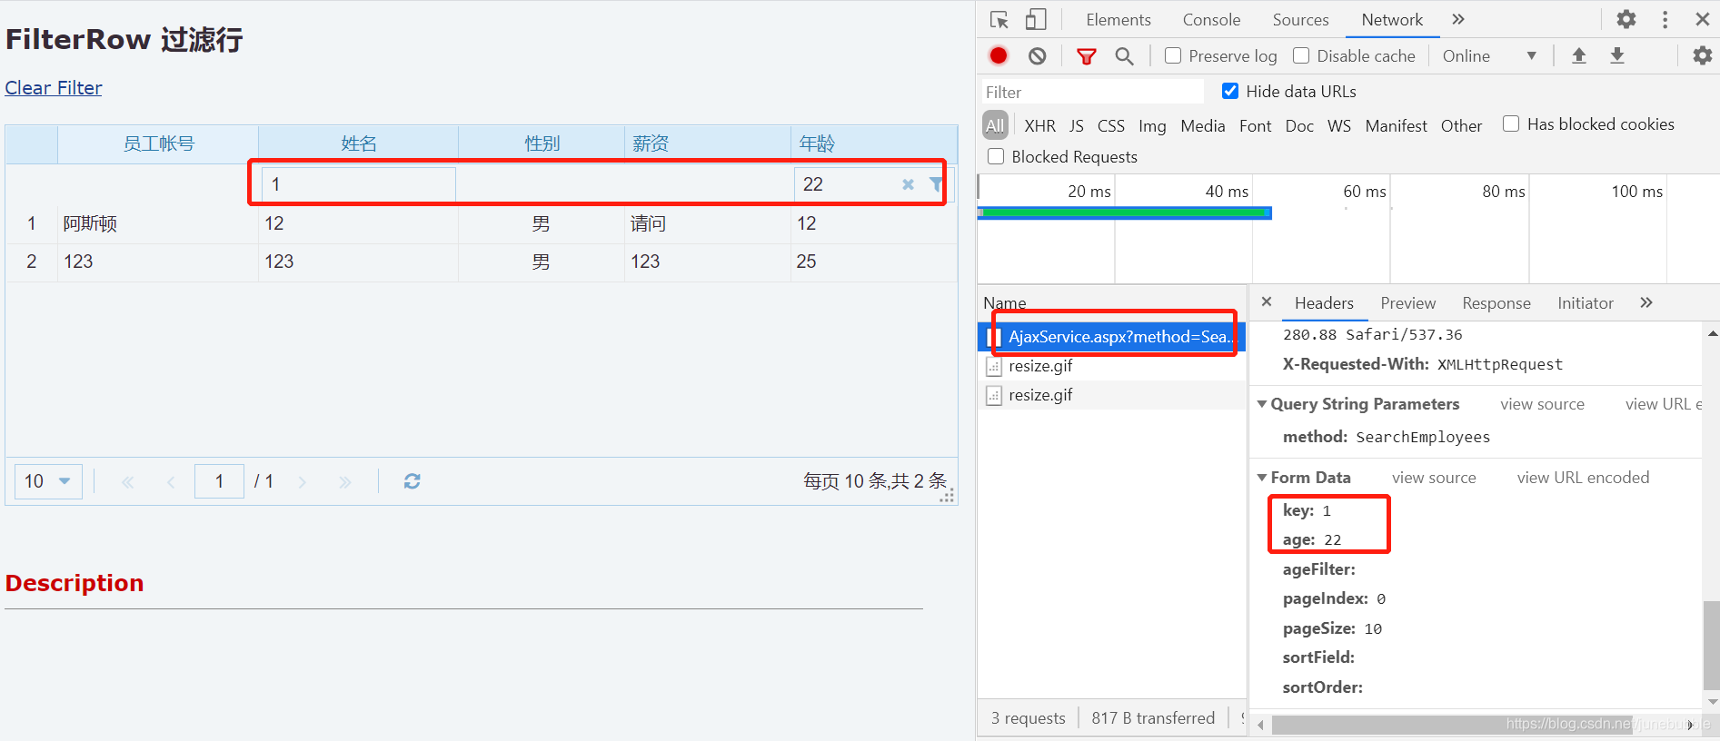The width and height of the screenshot is (1720, 741).
Task: Switch to the Sources tab
Action: pyautogui.click(x=1300, y=20)
